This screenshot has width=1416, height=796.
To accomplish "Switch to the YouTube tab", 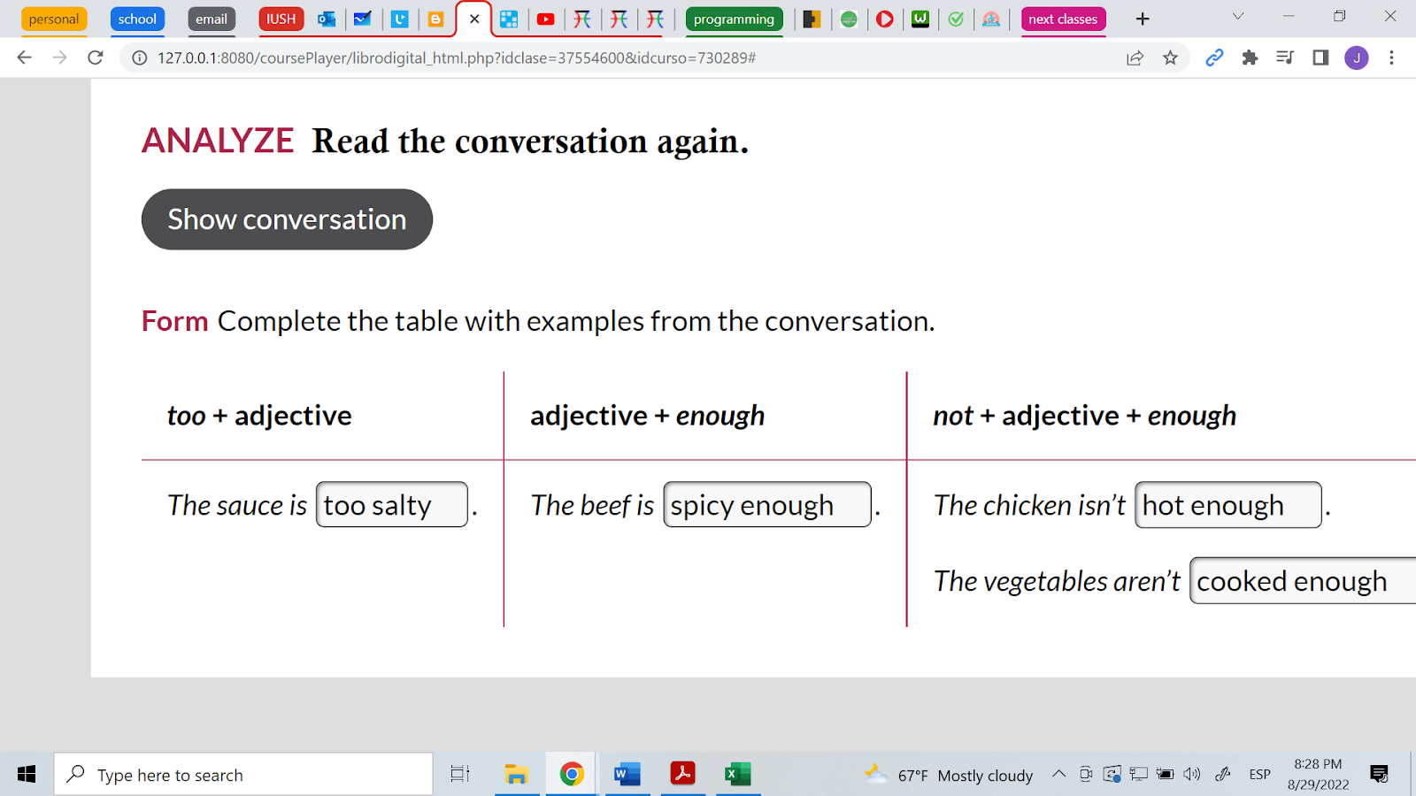I will tap(546, 19).
